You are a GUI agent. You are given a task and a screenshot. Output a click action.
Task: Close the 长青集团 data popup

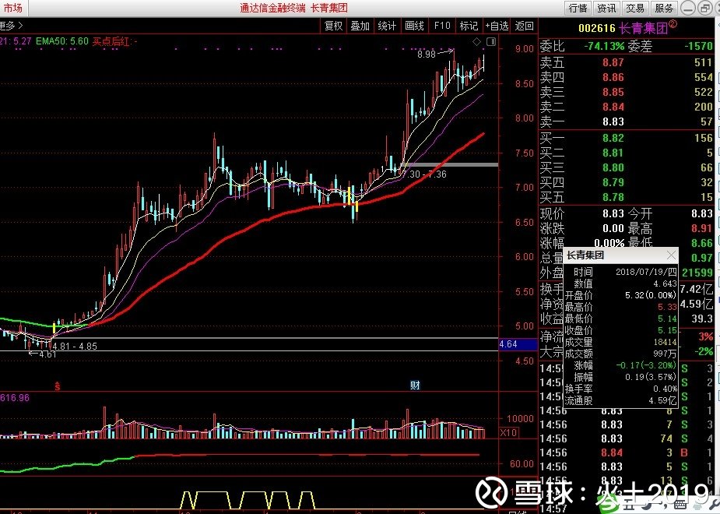[x=671, y=255]
